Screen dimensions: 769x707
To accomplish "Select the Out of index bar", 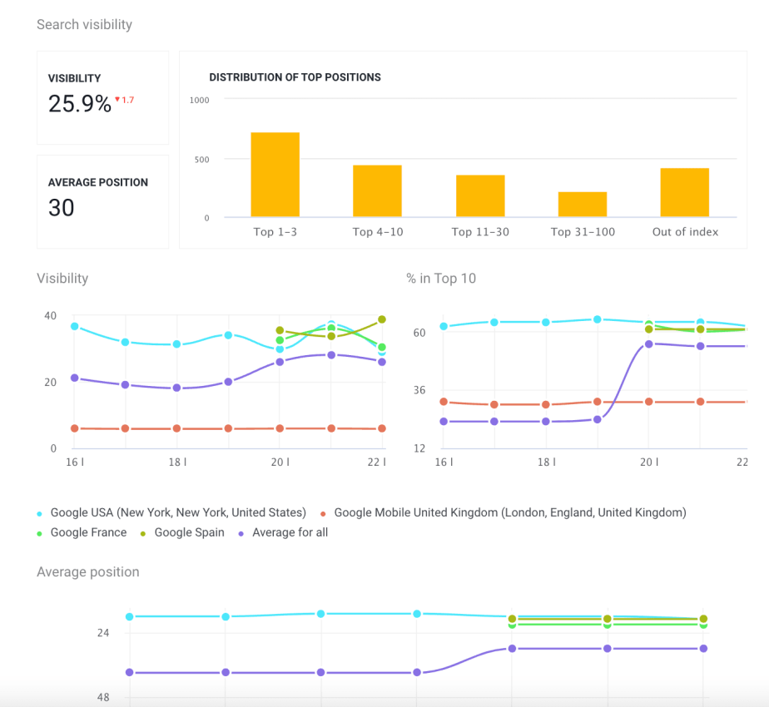I will tap(684, 191).
